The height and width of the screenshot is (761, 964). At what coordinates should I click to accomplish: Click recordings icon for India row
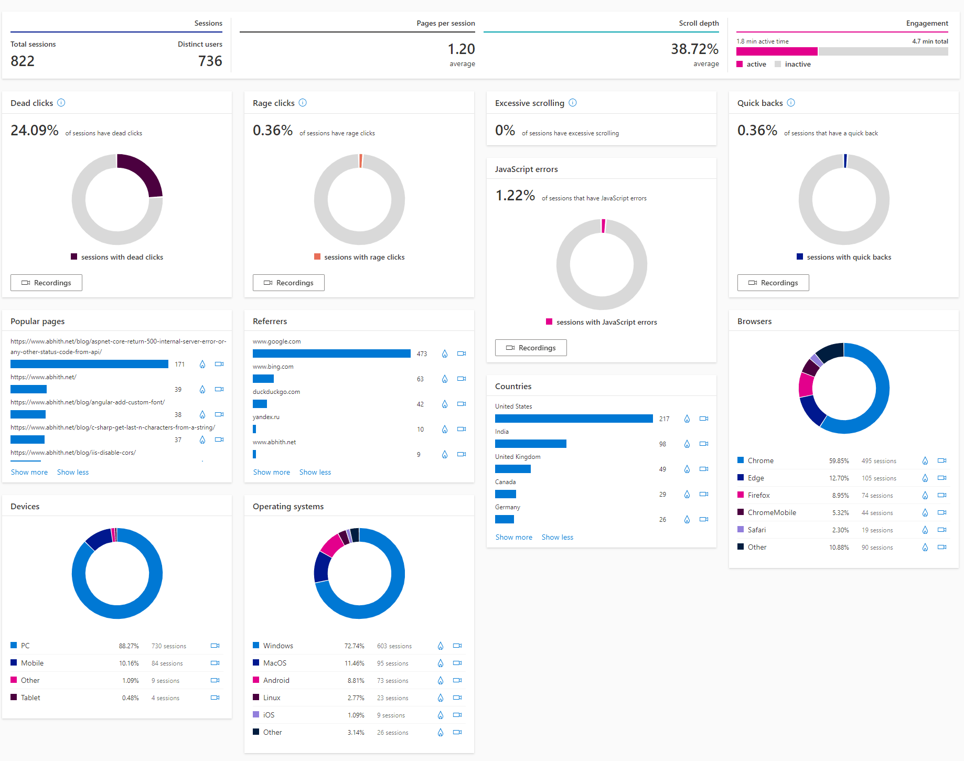(x=704, y=444)
